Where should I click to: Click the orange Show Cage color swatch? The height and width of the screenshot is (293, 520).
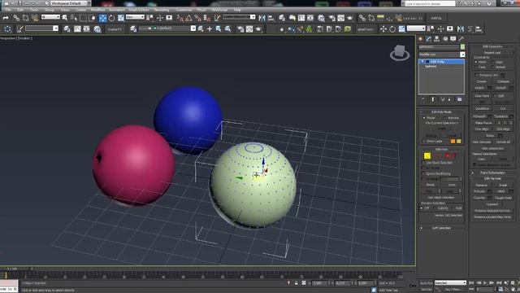[453, 141]
